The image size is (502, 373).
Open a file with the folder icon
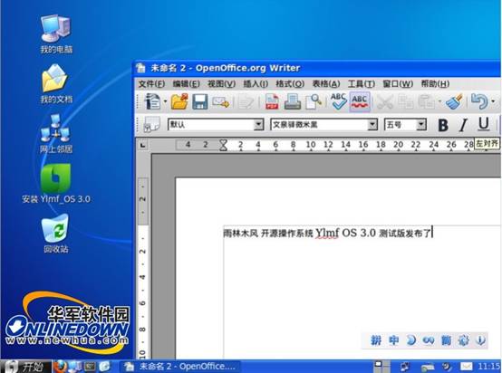click(x=179, y=101)
